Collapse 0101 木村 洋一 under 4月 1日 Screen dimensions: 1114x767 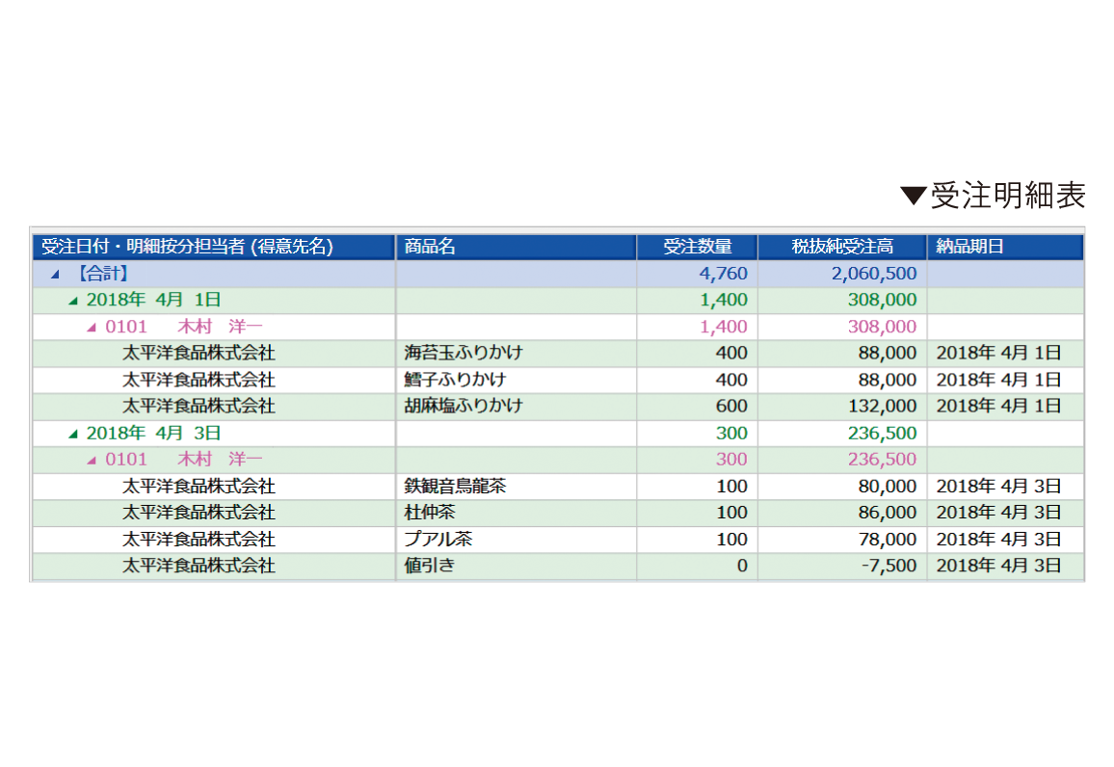tap(92, 328)
